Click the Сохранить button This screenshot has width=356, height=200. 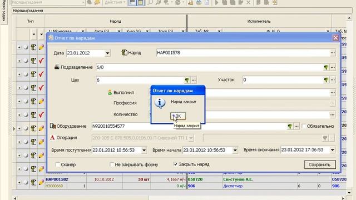320,164
